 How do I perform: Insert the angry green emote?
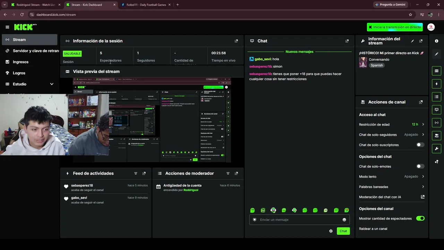[263, 210]
